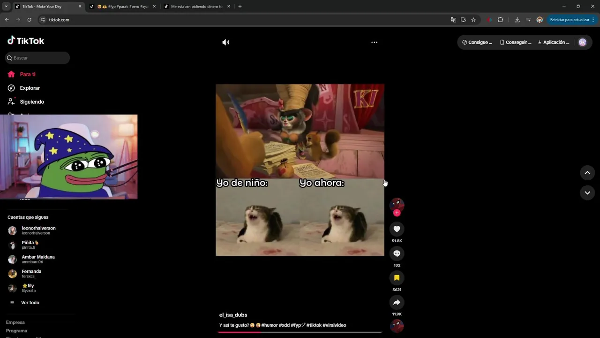600x338 pixels.
Task: Reload the page with the refresh icon
Action: pyautogui.click(x=29, y=20)
